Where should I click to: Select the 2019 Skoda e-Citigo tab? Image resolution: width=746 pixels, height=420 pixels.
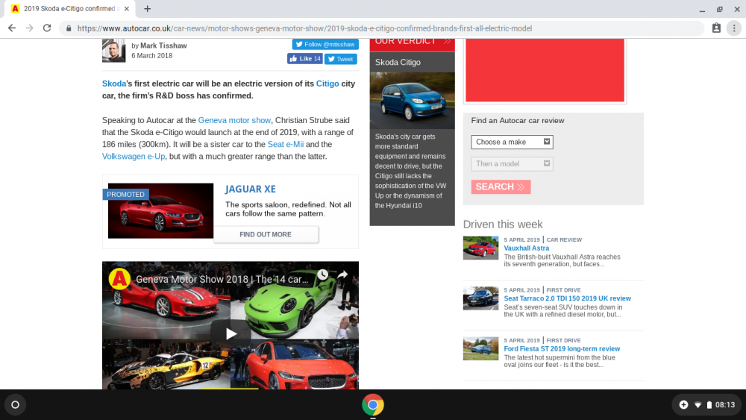[69, 8]
